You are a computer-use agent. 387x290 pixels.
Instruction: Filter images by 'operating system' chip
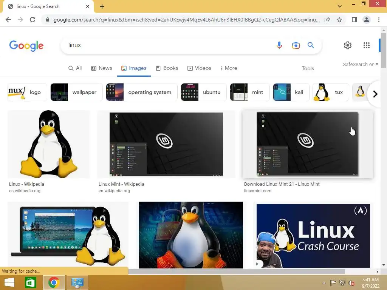point(142,92)
